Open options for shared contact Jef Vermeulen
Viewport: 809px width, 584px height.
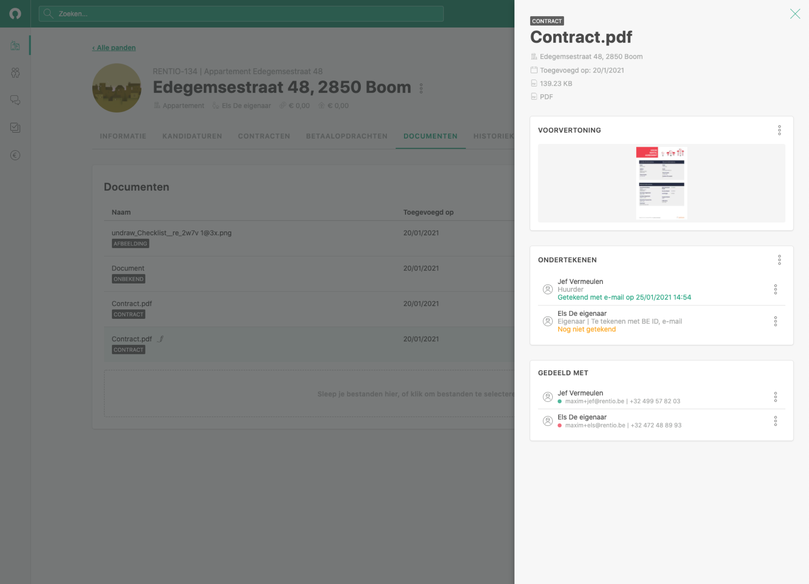775,397
